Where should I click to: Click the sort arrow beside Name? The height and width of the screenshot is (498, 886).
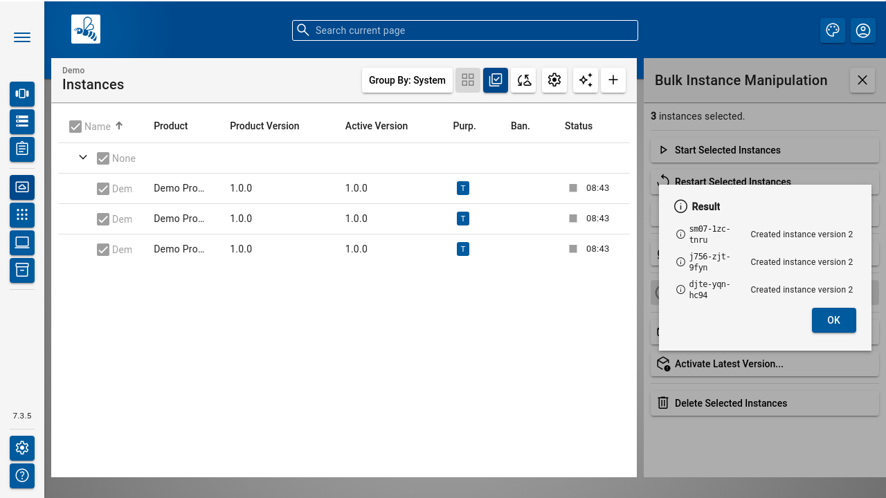[x=119, y=126]
